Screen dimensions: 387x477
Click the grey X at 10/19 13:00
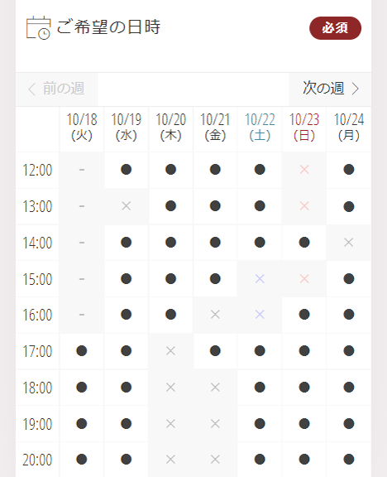tap(126, 206)
